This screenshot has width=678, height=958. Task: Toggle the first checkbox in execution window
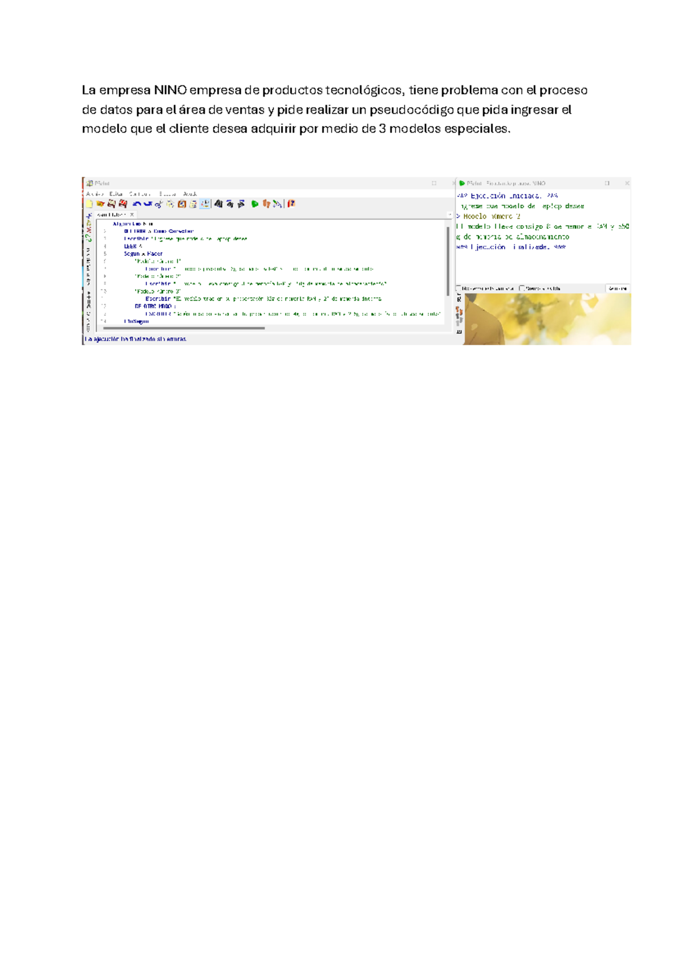tap(459, 289)
